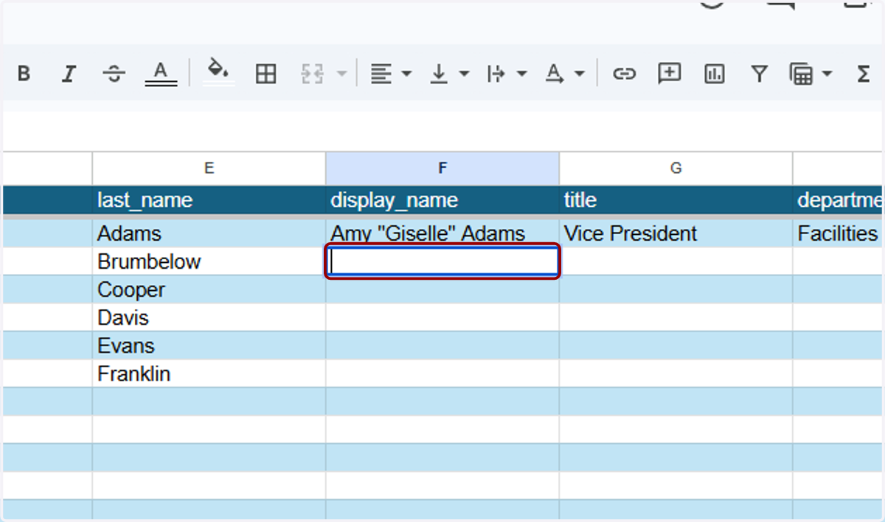Expand the vertical align dropdown arrow

pos(464,74)
